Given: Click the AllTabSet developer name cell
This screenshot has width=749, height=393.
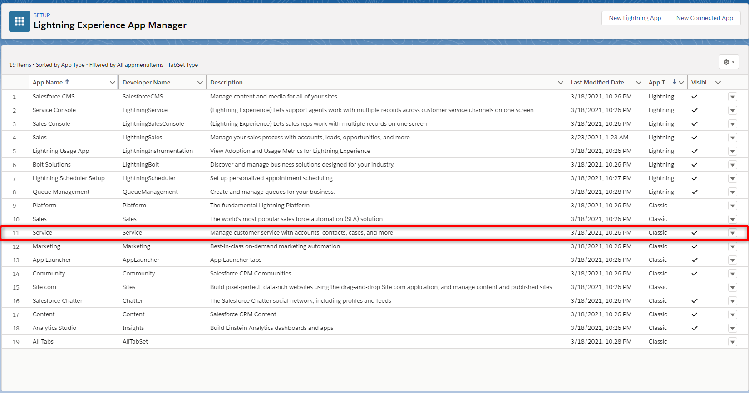Looking at the screenshot, I should coord(135,342).
